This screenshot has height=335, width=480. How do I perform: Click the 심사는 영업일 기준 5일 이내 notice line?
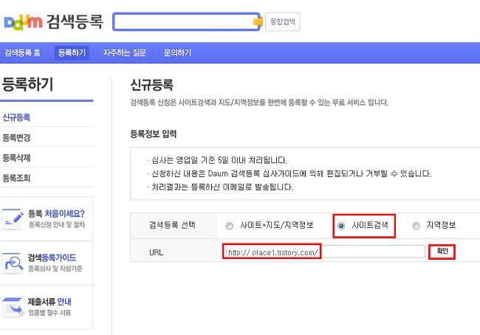tap(219, 160)
